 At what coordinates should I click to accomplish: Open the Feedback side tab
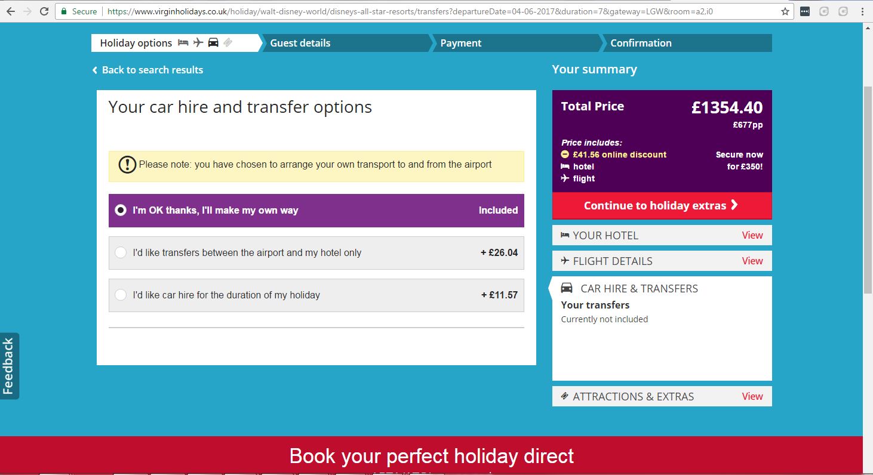click(x=9, y=366)
